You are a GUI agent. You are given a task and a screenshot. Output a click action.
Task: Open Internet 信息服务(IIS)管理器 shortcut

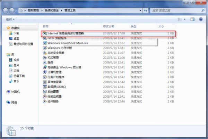click(65, 33)
